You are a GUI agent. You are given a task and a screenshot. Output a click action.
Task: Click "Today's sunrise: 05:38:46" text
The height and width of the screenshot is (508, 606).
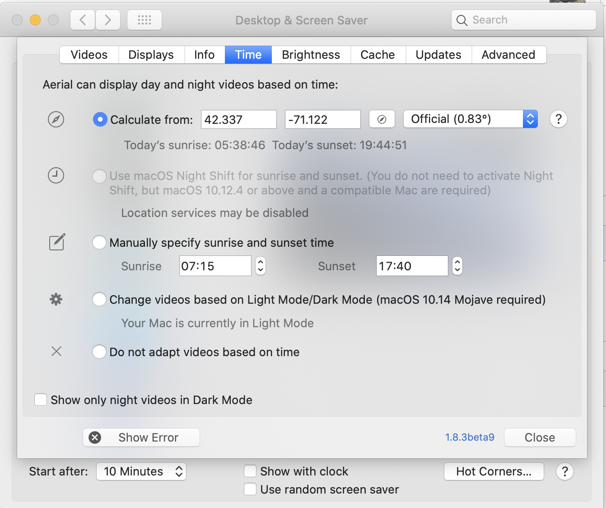tap(195, 145)
